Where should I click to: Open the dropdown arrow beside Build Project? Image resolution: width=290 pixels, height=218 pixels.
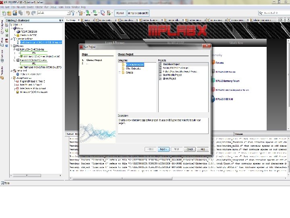(77, 13)
